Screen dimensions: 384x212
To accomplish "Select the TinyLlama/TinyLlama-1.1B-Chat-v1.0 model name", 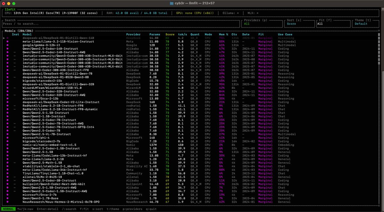I will coord(53,173).
